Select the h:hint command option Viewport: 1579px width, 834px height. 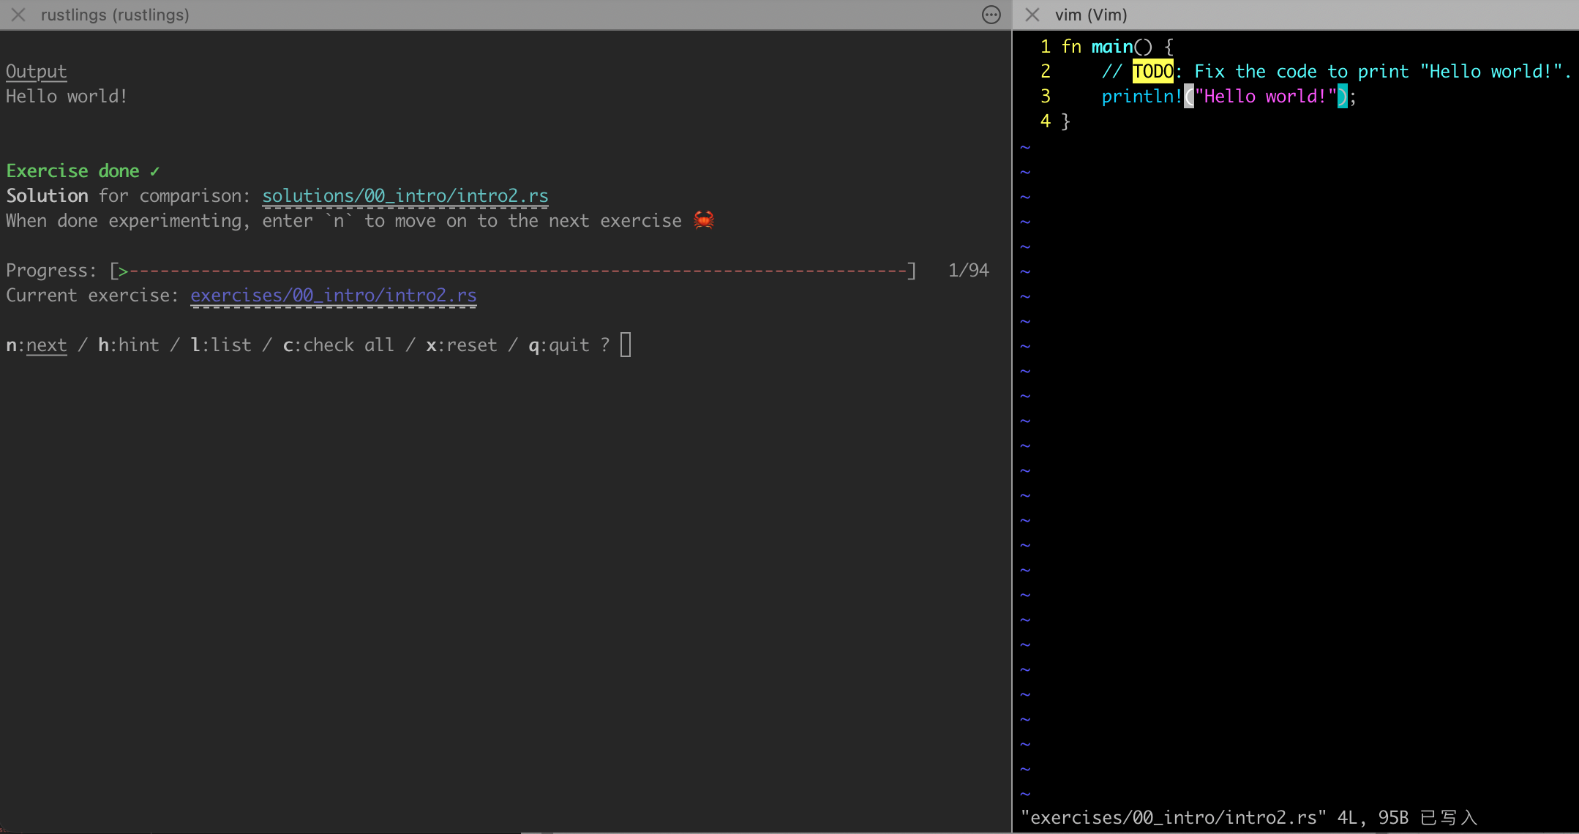[129, 345]
